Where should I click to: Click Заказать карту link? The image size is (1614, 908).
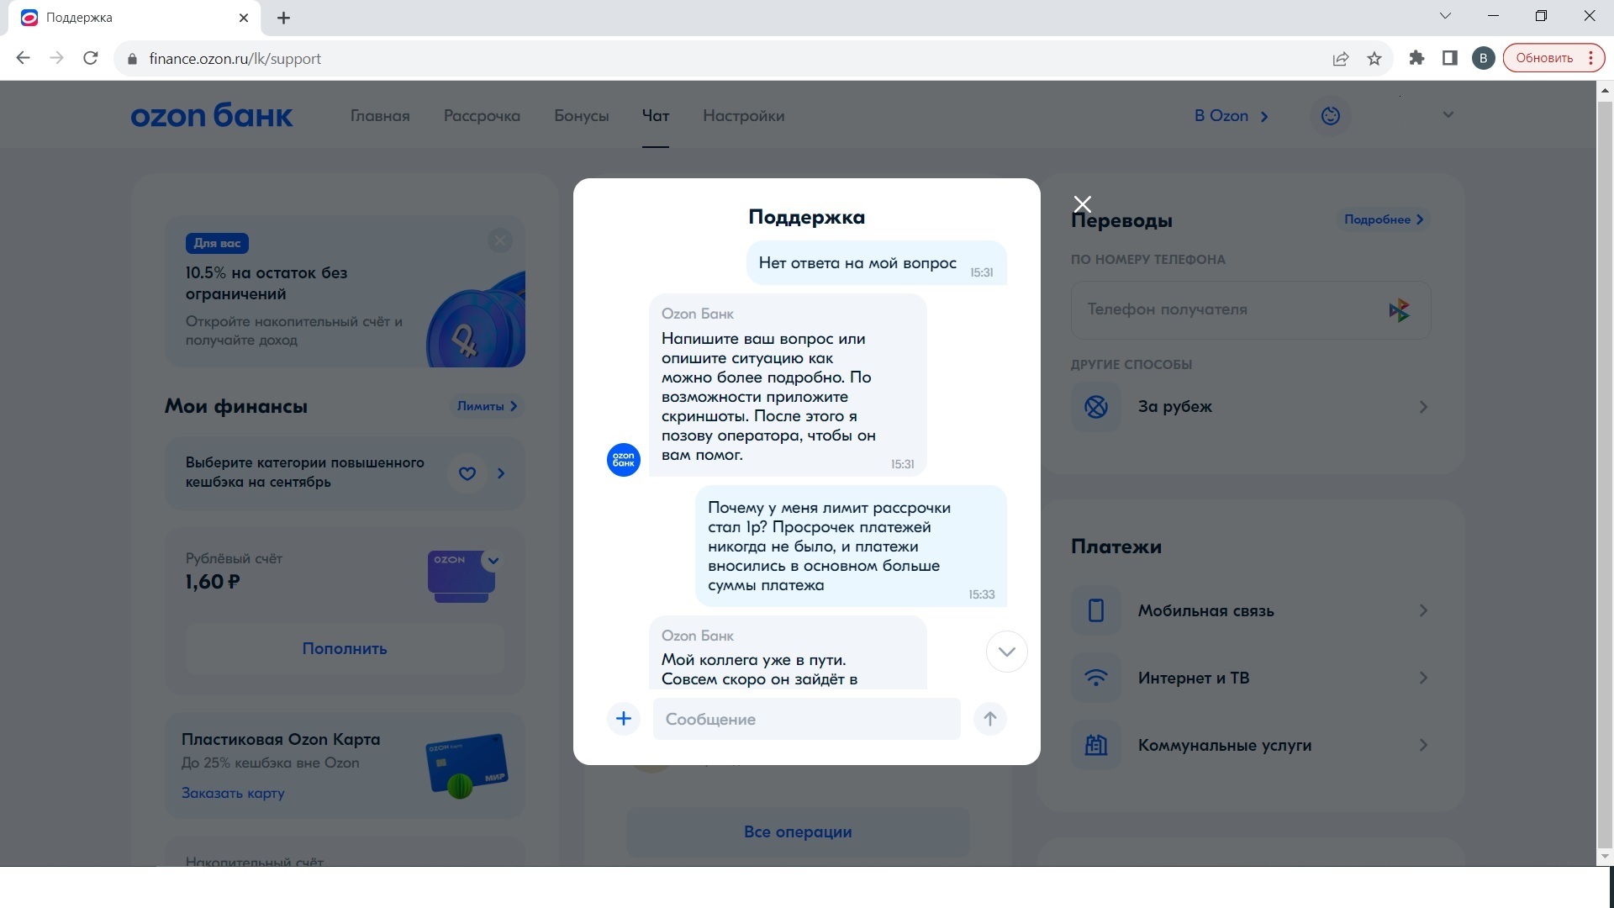tap(233, 793)
